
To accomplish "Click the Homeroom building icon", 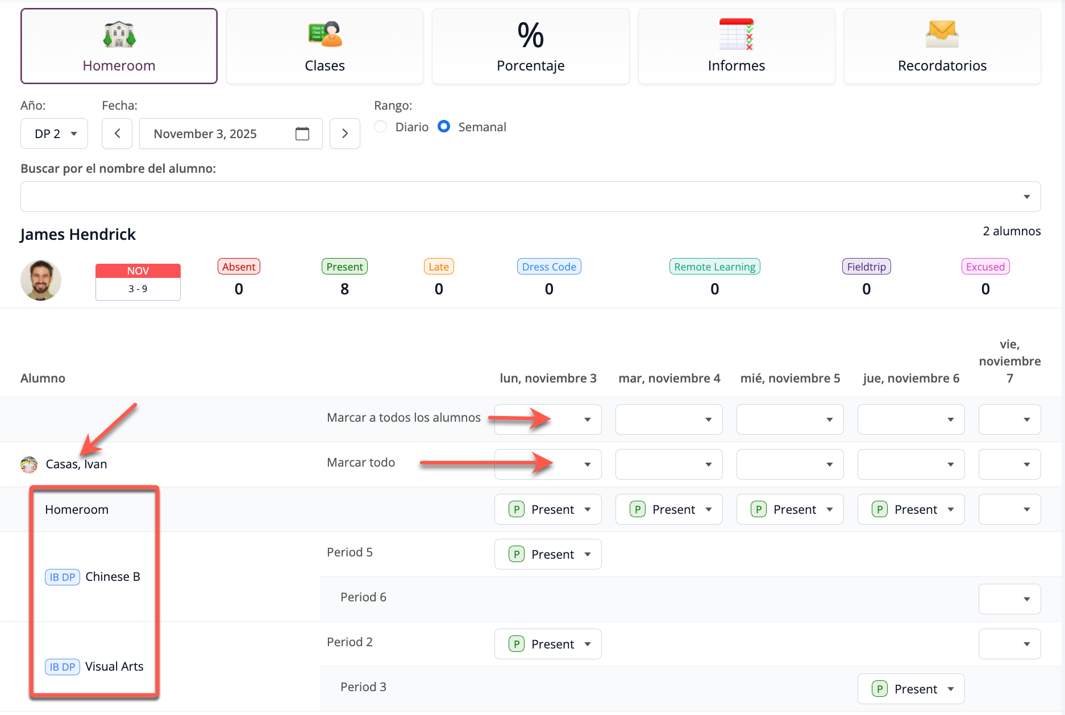I will click(119, 35).
